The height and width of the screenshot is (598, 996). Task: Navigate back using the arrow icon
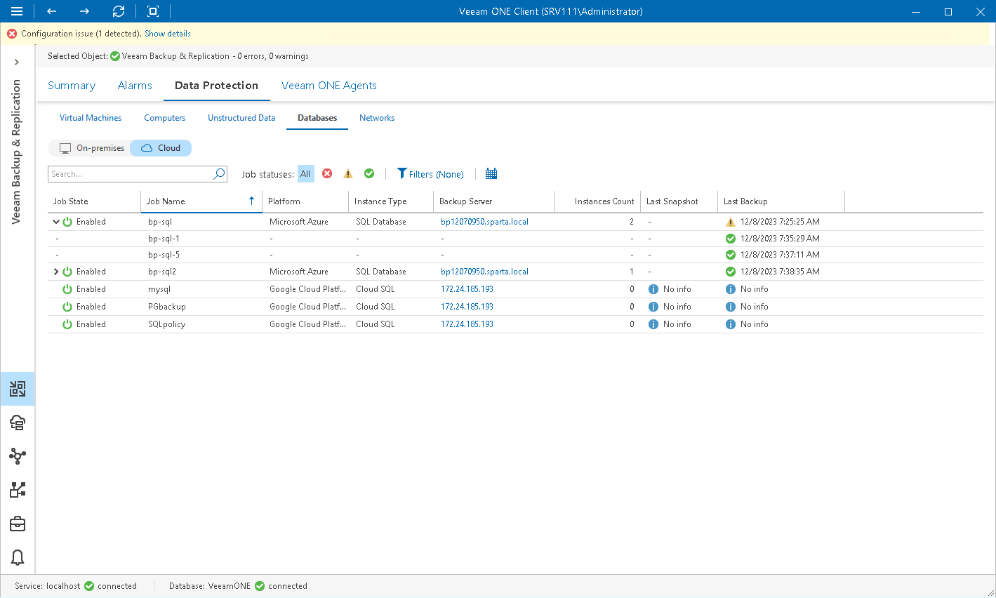tap(50, 11)
